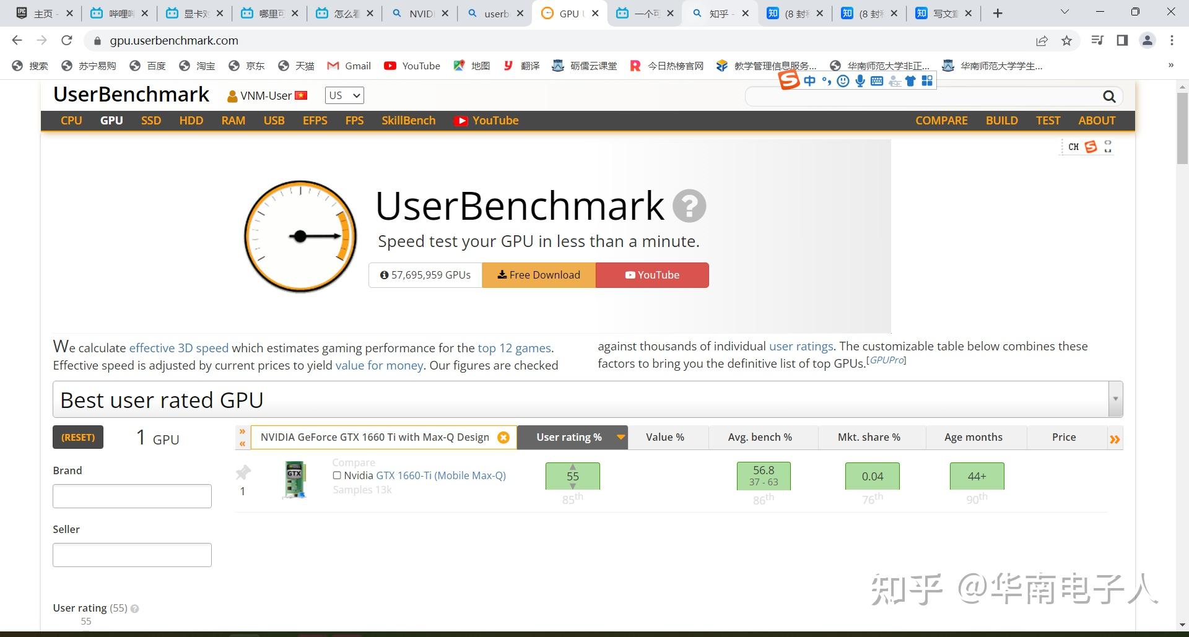Image resolution: width=1189 pixels, height=637 pixels.
Task: Click the Sogou emoji smiley icon
Action: [x=843, y=81]
